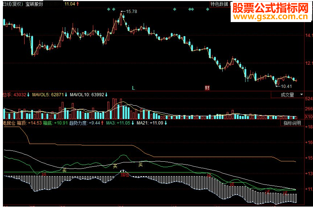The image size is (313, 208).
Task: Click the X10 volume scale label
Action: (x=309, y=116)
